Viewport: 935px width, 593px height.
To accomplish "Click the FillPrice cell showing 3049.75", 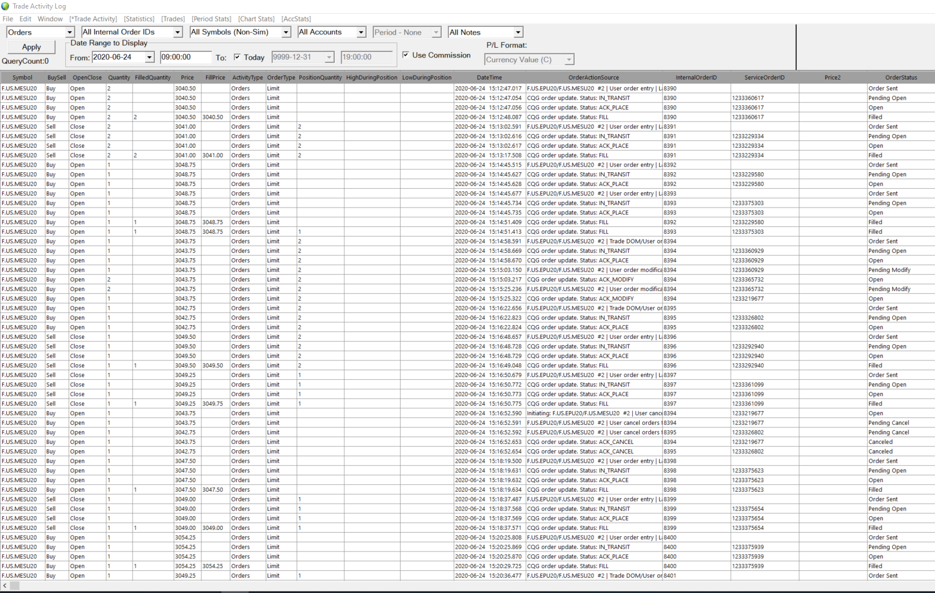I will [216, 404].
